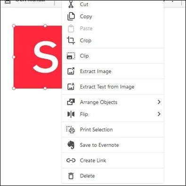Click the red S image

coord(38,57)
